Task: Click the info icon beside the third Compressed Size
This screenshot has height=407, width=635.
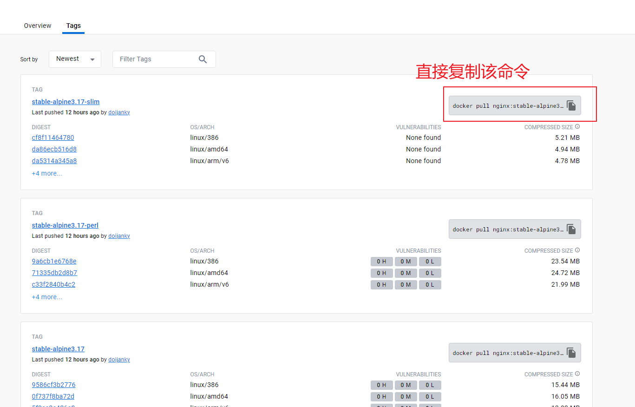Action: pyautogui.click(x=577, y=374)
